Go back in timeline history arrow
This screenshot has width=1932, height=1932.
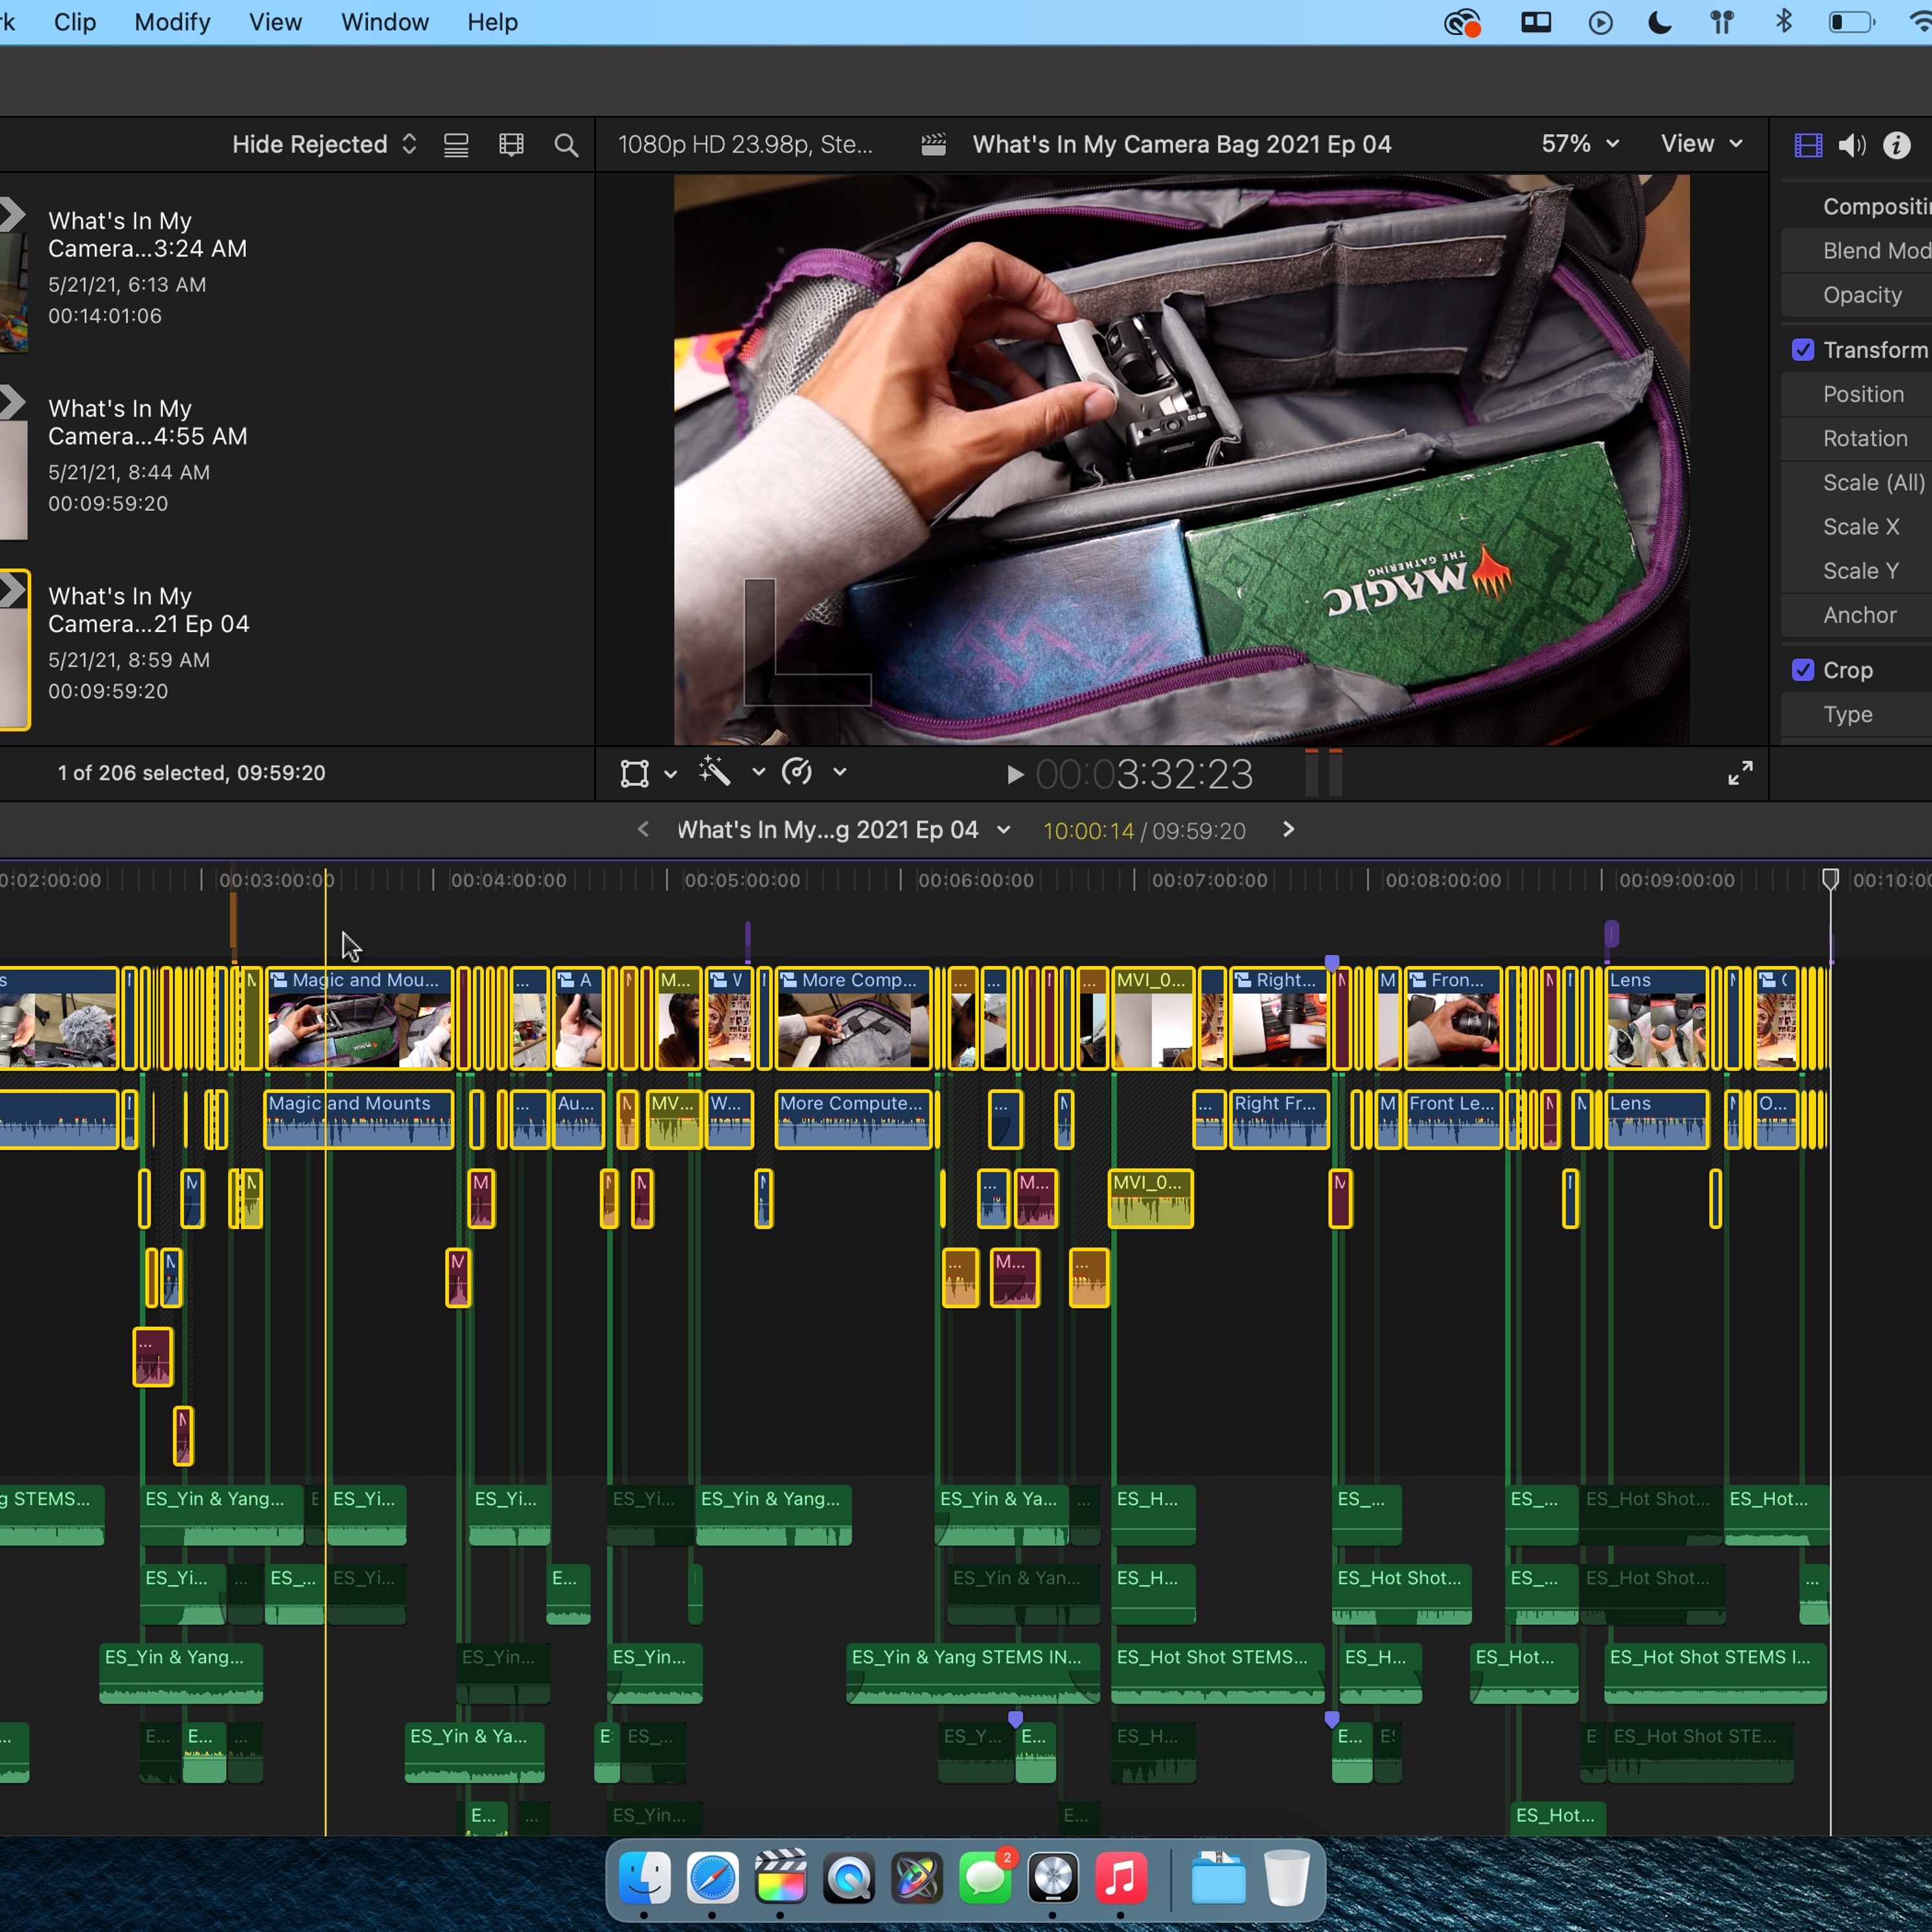point(643,830)
